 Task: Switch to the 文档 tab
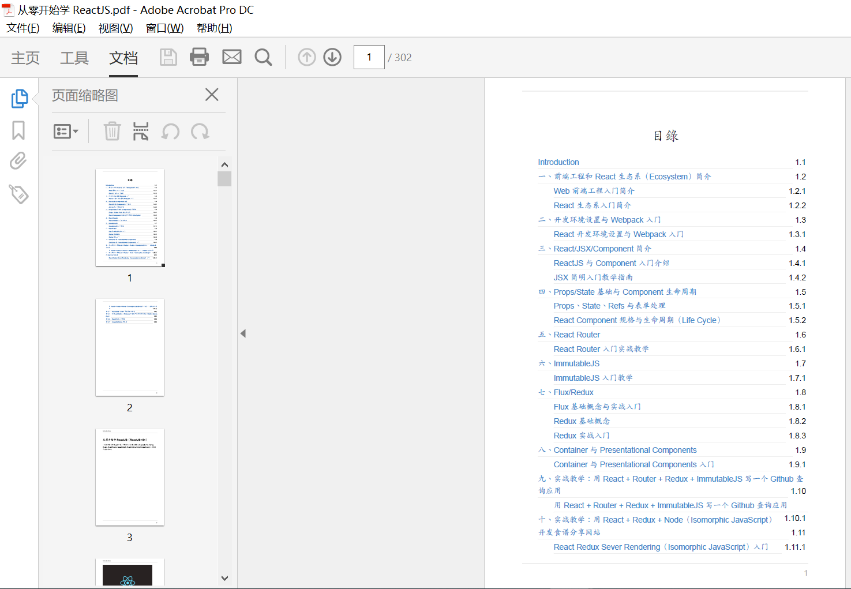coord(123,58)
